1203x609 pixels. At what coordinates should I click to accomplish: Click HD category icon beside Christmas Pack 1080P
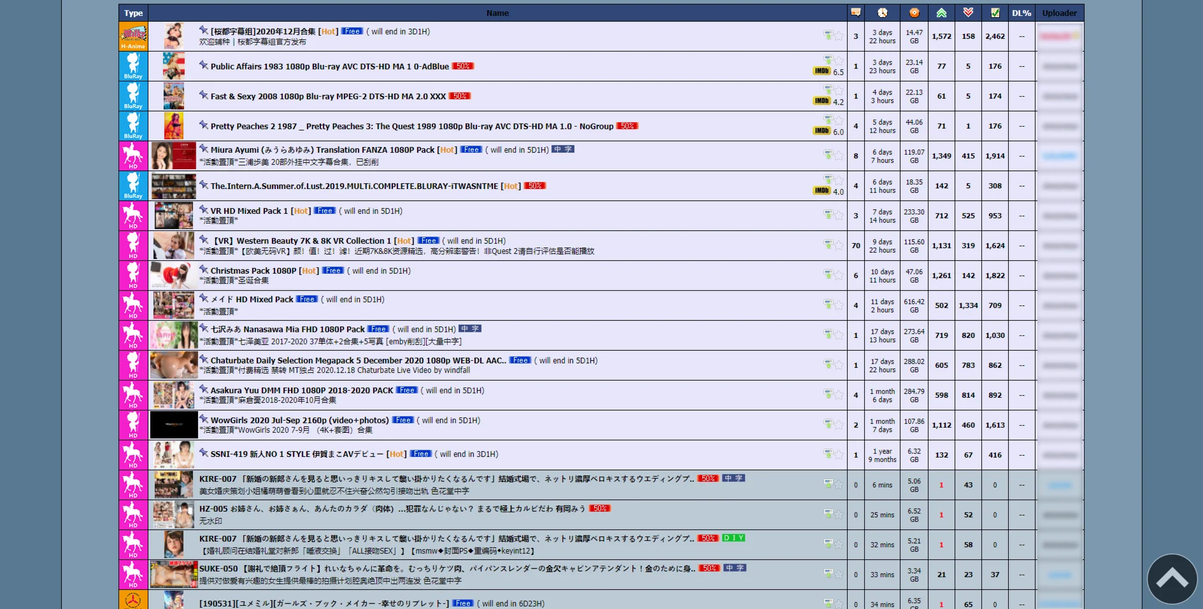133,276
